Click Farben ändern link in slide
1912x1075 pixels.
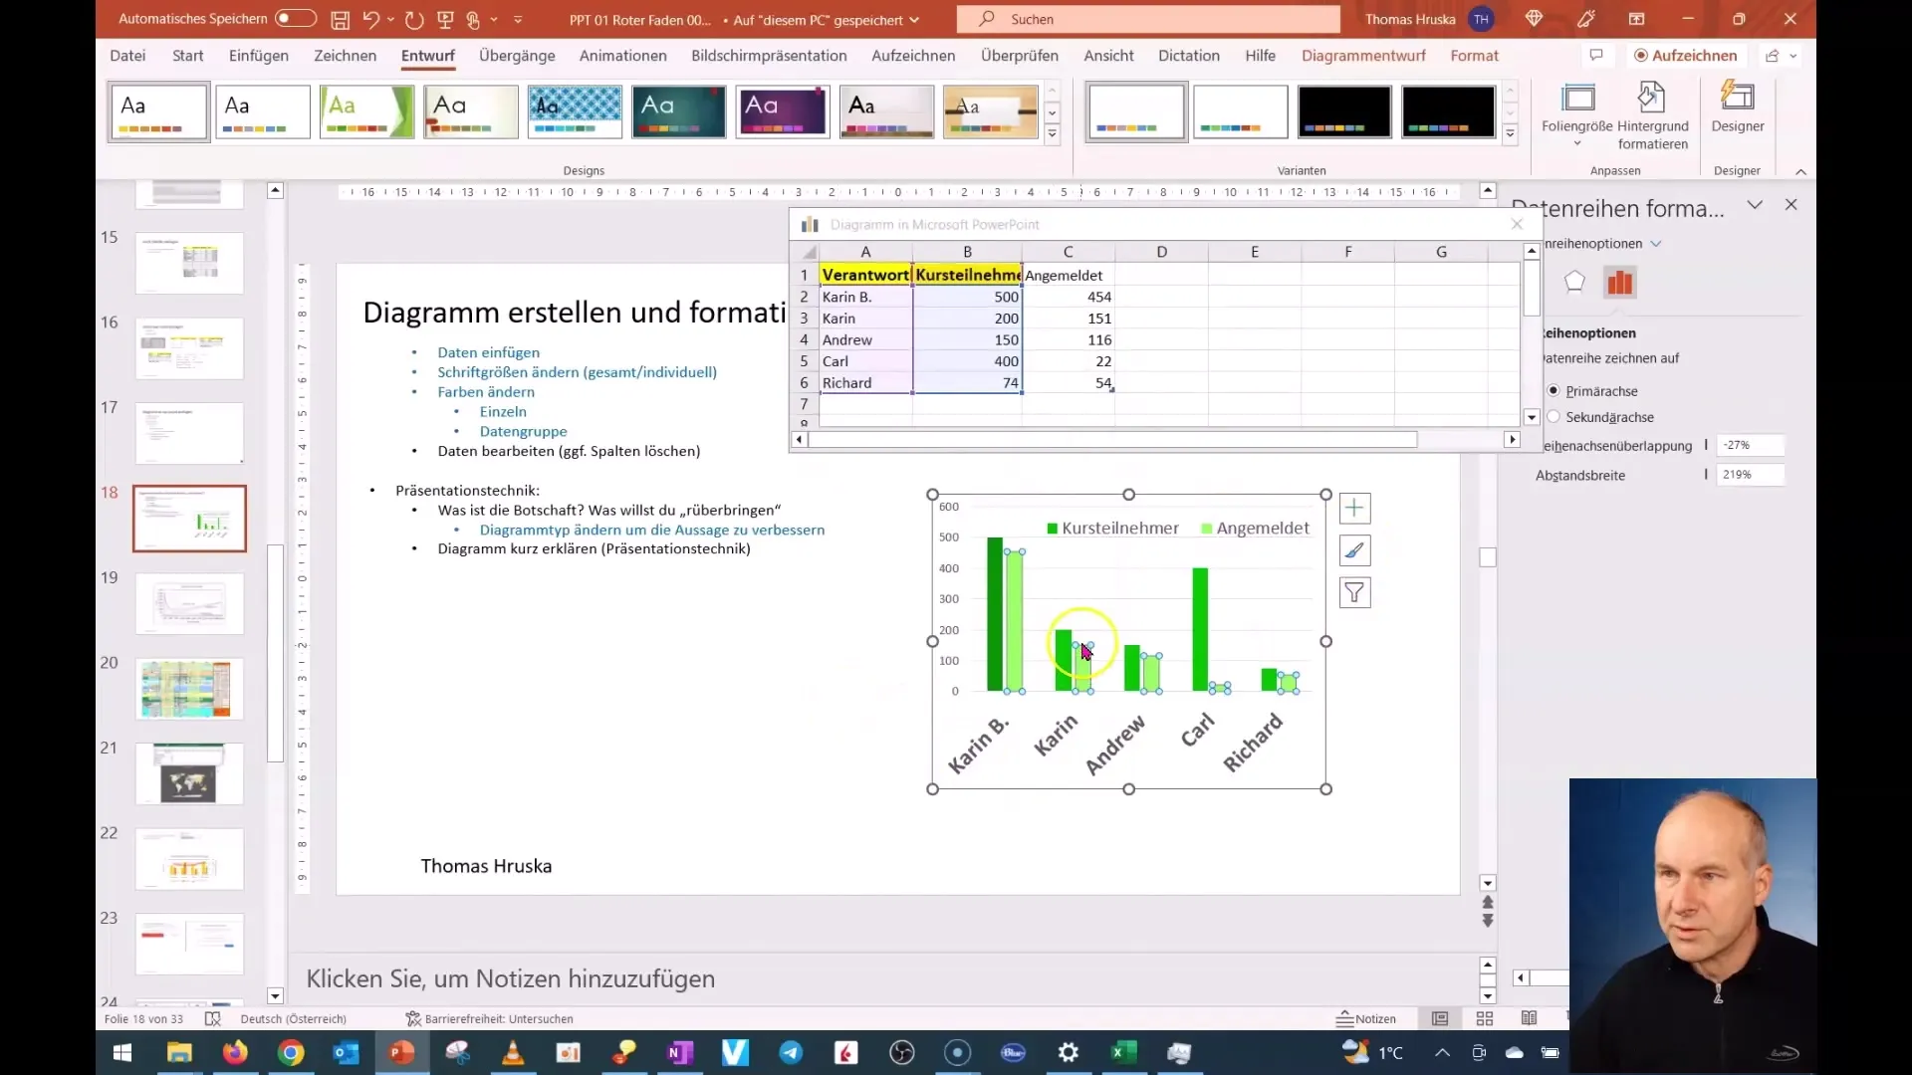coord(485,390)
